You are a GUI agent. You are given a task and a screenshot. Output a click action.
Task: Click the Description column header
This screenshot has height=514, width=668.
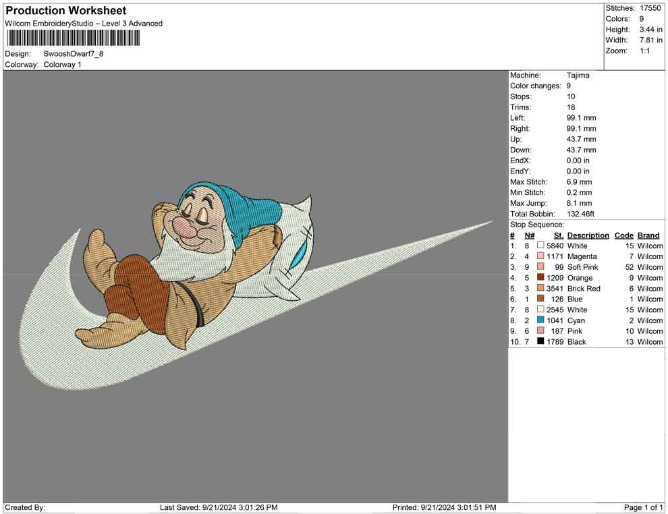pos(588,235)
